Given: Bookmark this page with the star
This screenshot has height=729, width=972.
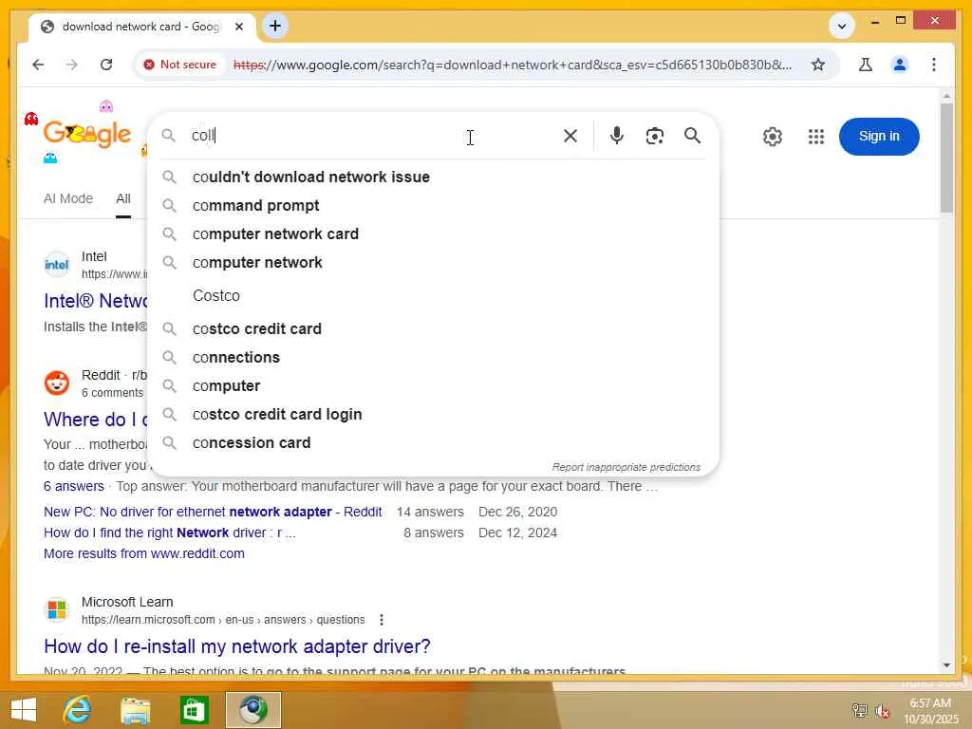Looking at the screenshot, I should 818,65.
